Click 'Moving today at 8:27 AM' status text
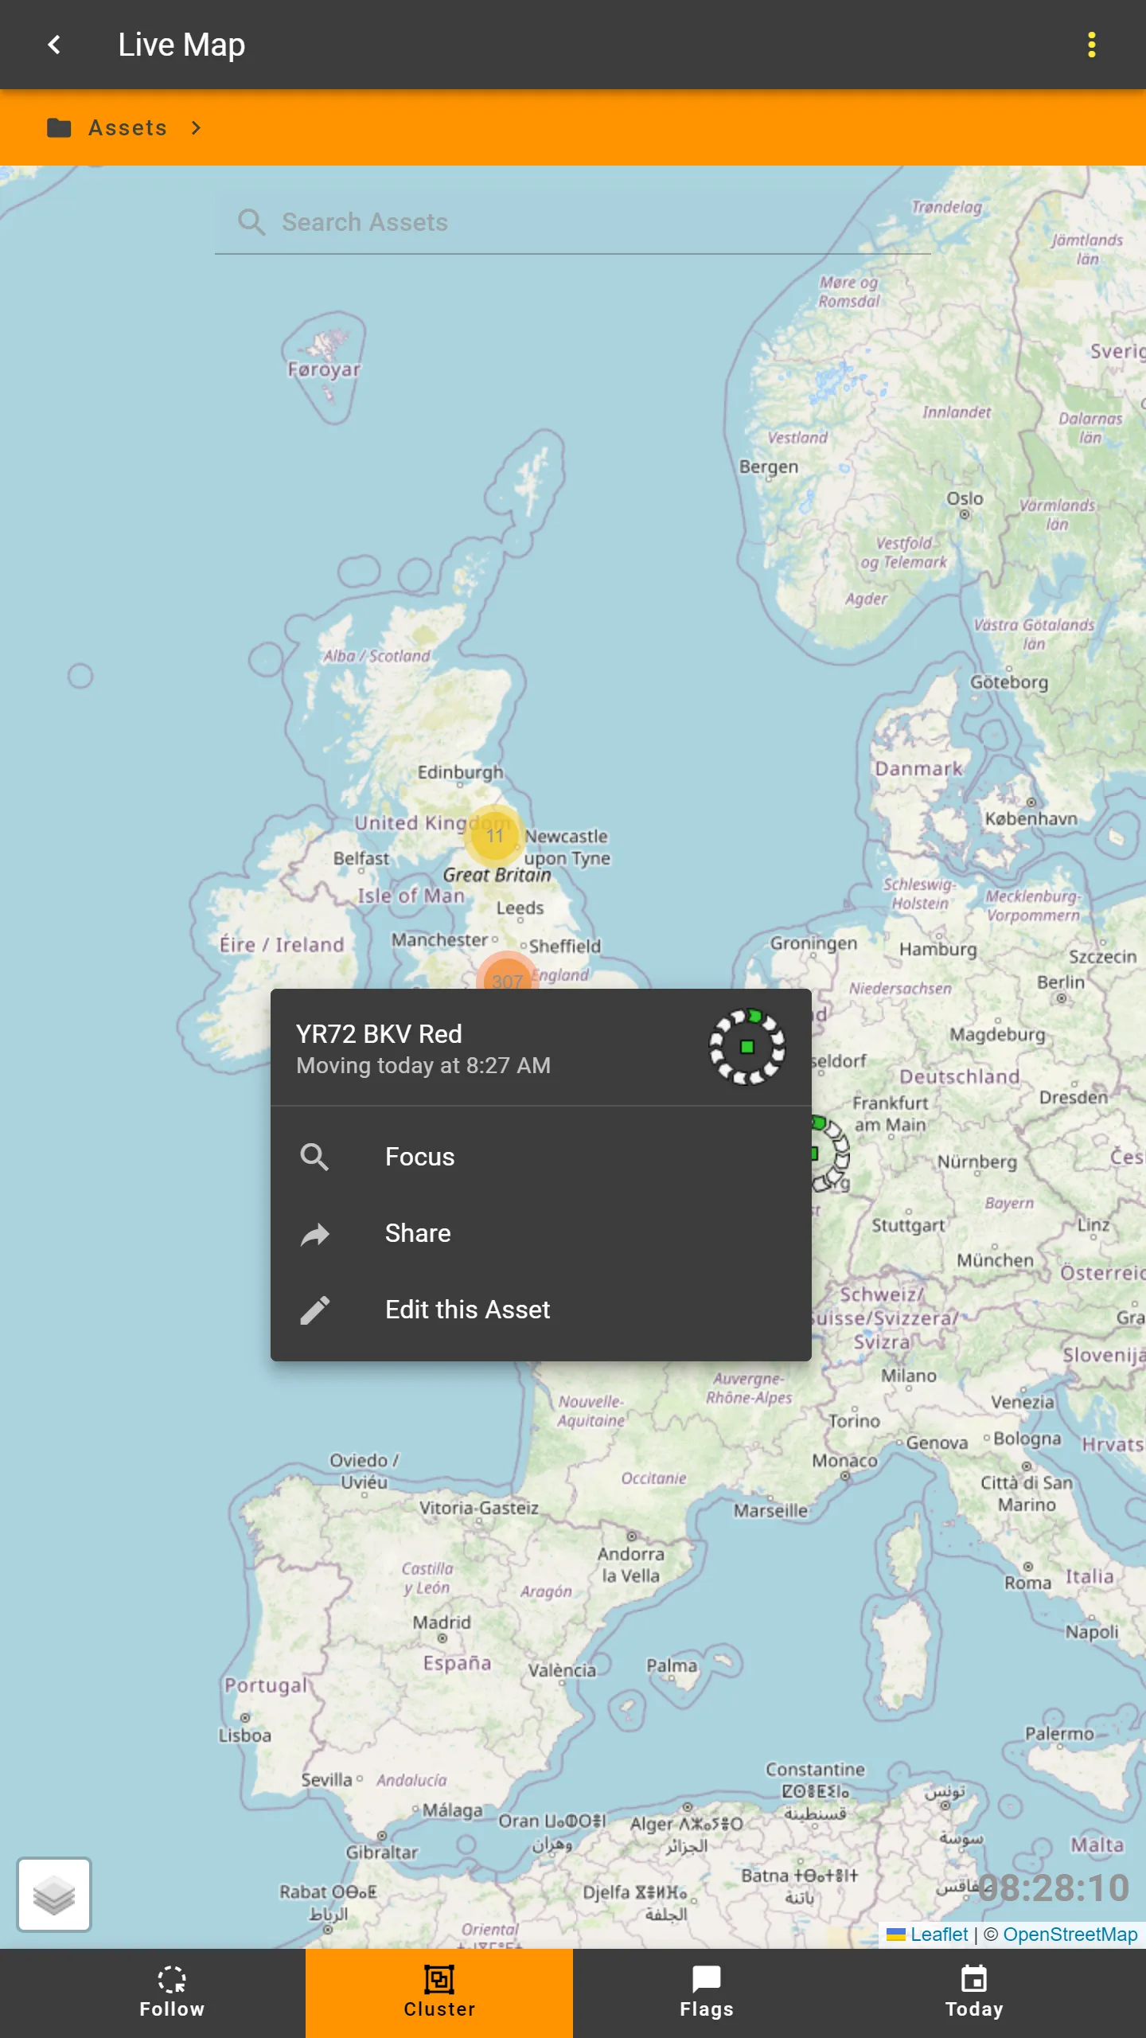Image resolution: width=1146 pixels, height=2038 pixels. point(423,1065)
